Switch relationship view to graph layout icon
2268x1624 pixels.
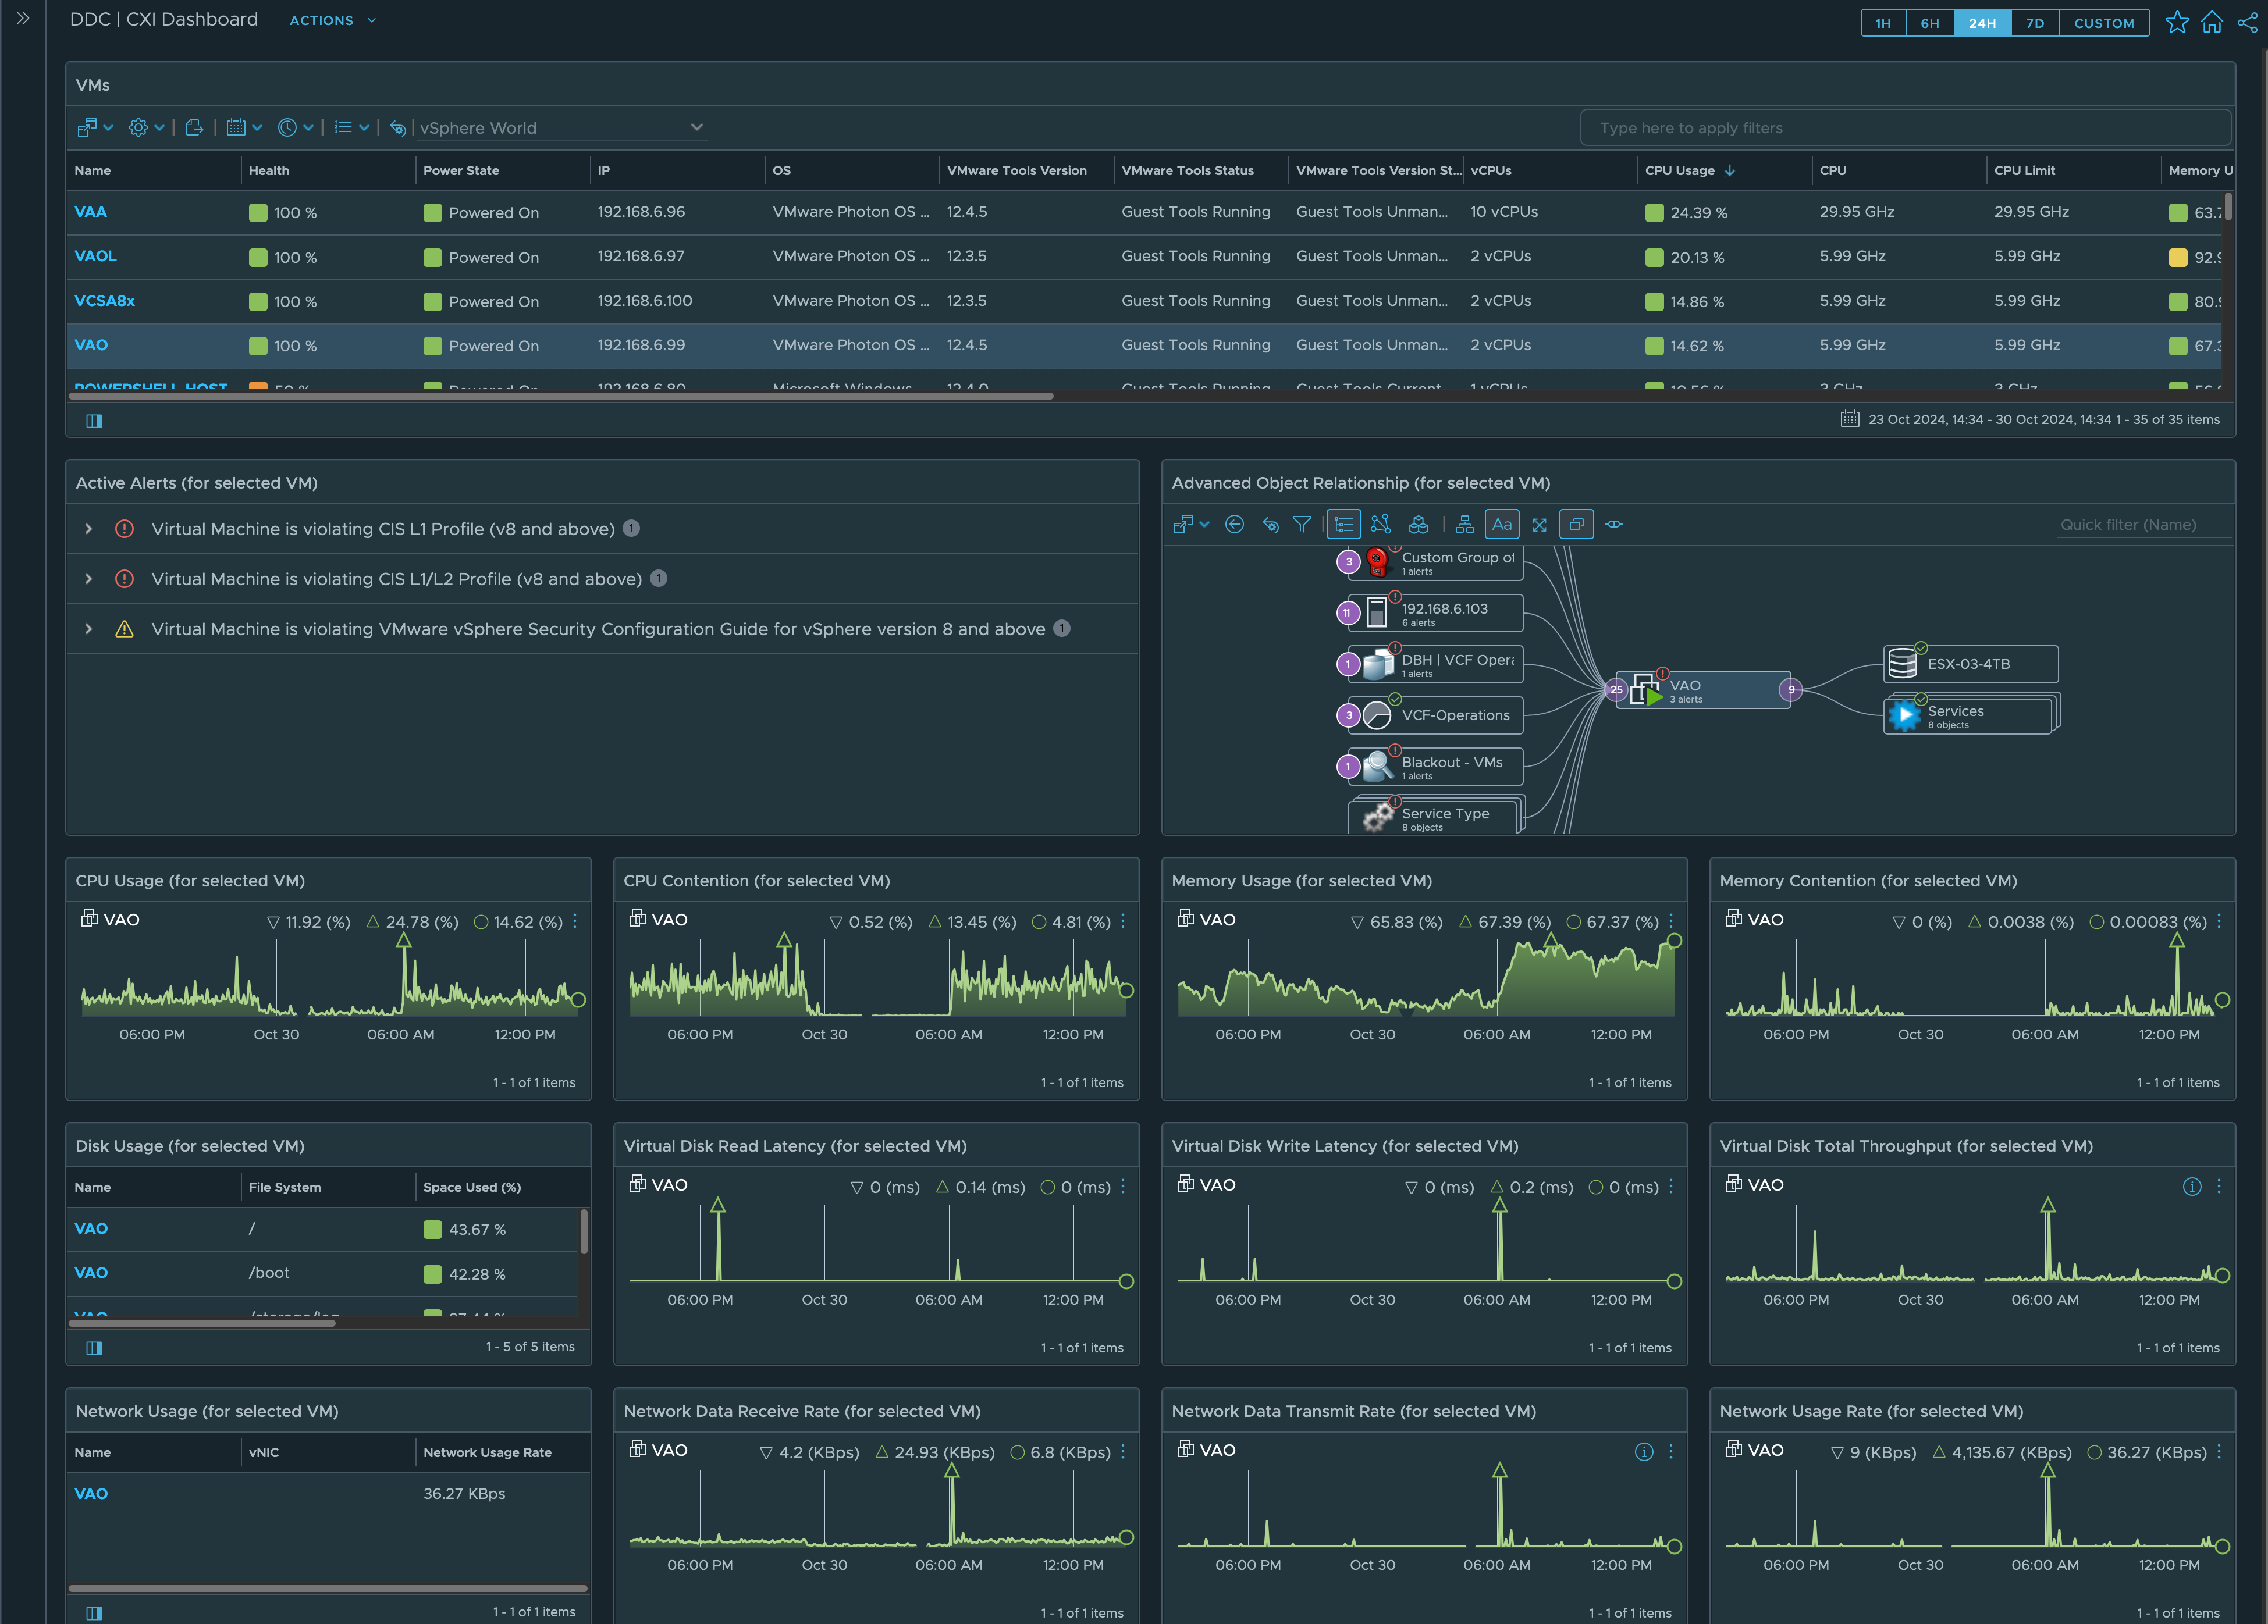(1381, 524)
